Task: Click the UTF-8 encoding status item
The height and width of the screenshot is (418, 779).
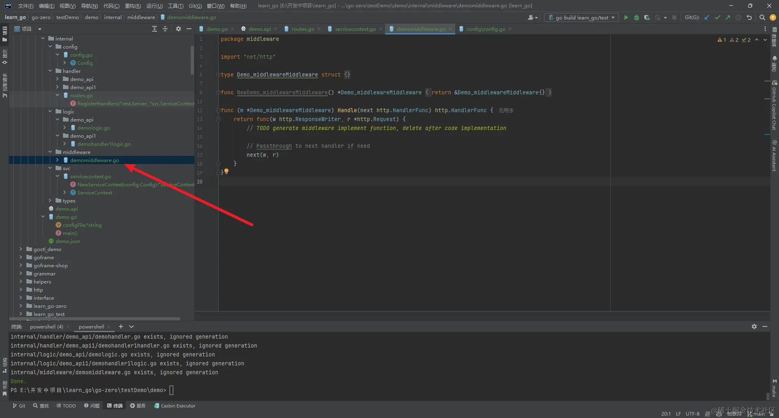Action: tap(693, 414)
